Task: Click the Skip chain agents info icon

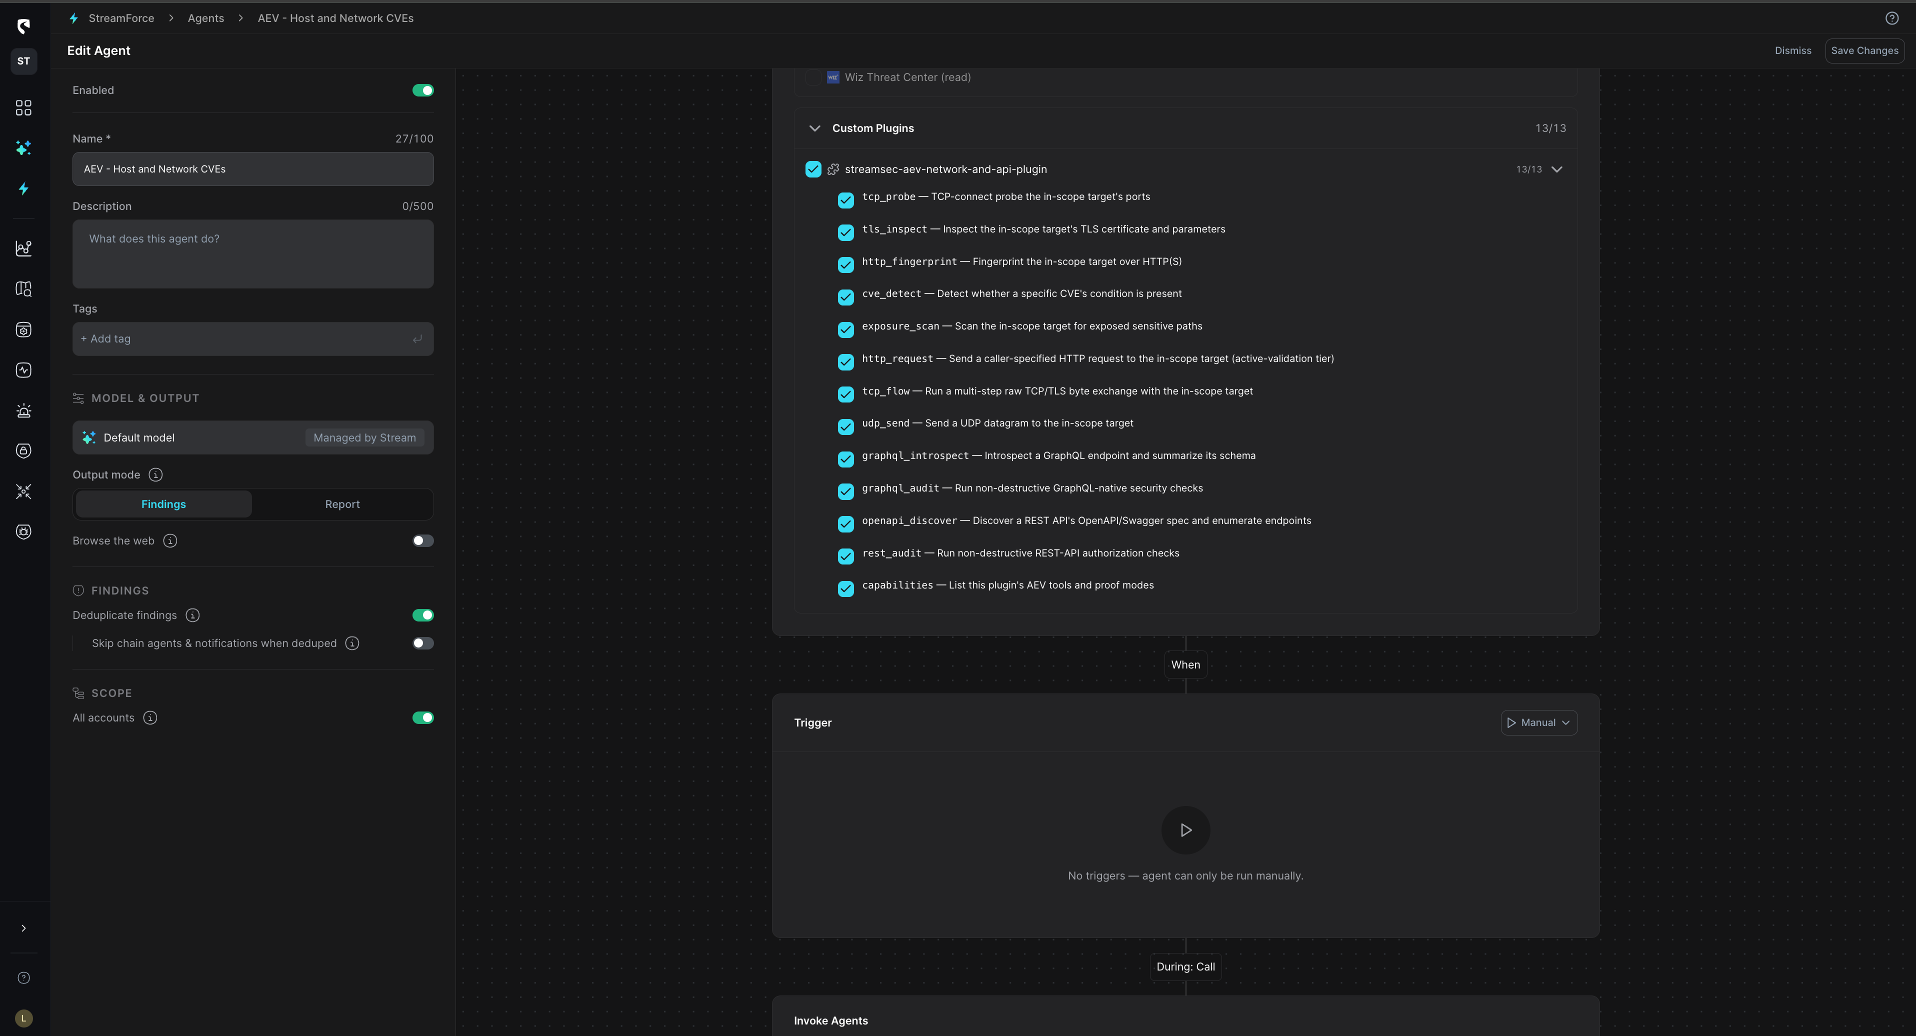Action: pyautogui.click(x=352, y=644)
